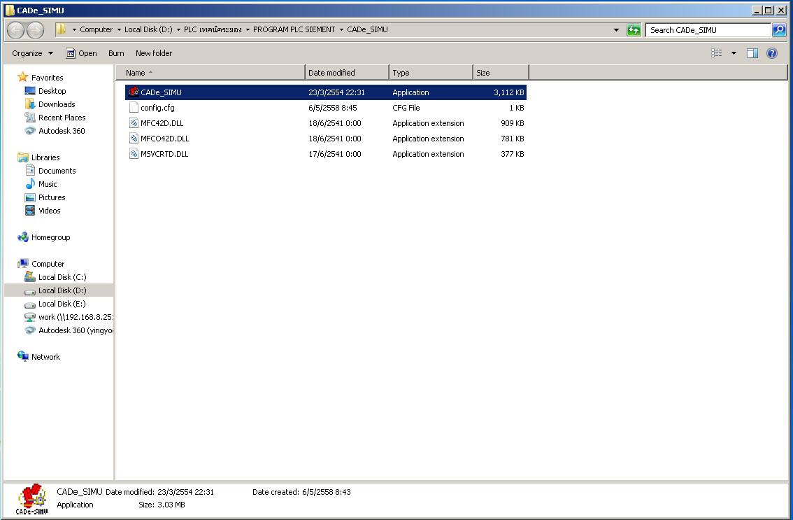
Task: Click the search magnifier icon
Action: click(779, 30)
